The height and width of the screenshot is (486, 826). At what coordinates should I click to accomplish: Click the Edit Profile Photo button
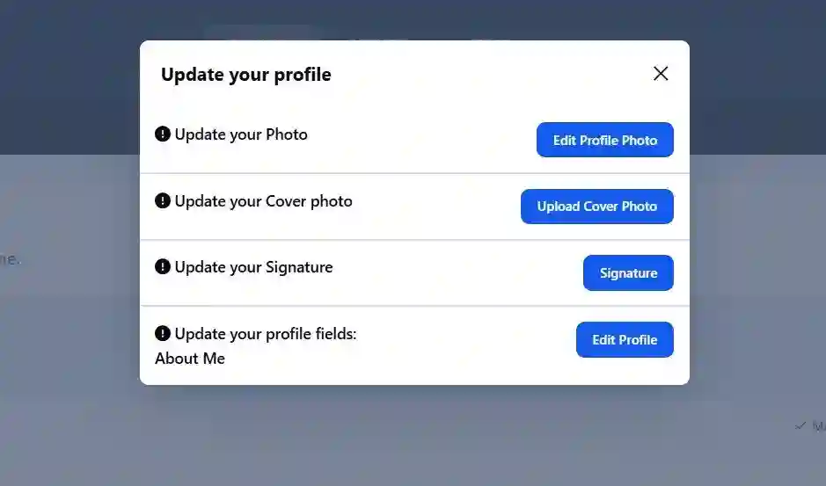click(604, 140)
